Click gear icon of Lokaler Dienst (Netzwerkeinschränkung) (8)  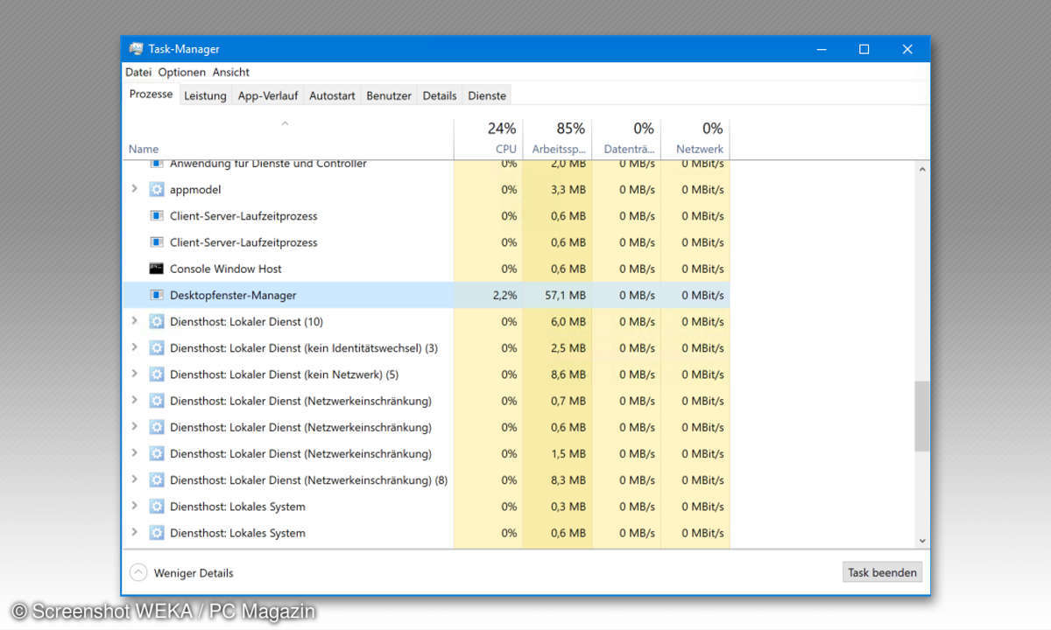(x=157, y=479)
